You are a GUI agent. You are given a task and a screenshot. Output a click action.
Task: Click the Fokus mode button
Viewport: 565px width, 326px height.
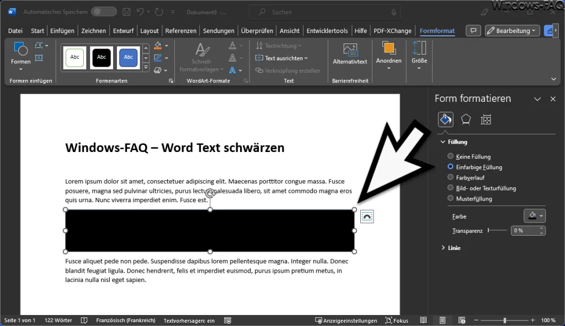point(397,320)
